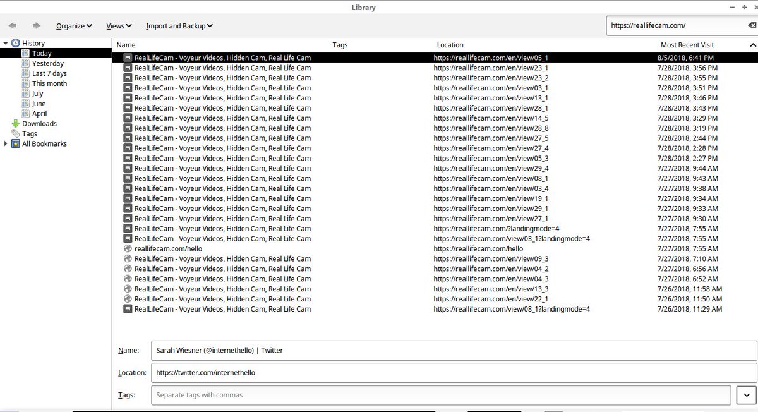
Task: Select the row with location view/27_4
Action: coord(435,148)
